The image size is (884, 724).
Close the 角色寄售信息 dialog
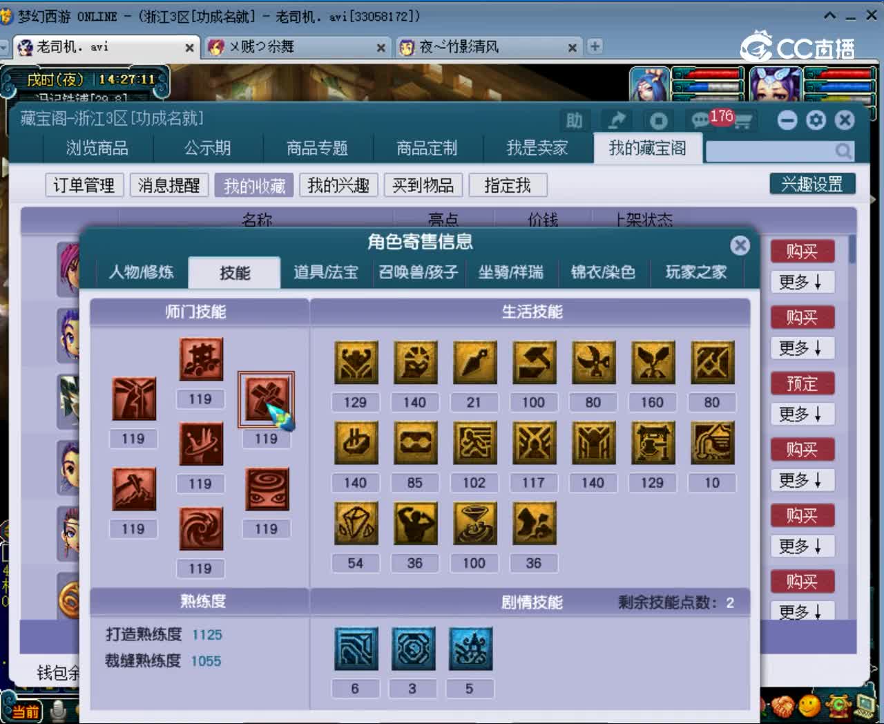click(740, 245)
